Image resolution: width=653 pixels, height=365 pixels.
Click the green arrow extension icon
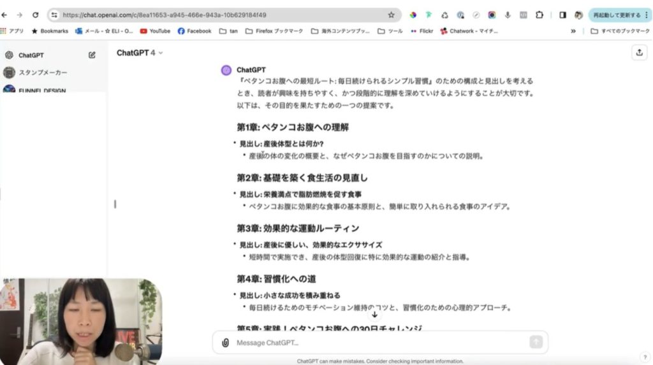pyautogui.click(x=429, y=15)
